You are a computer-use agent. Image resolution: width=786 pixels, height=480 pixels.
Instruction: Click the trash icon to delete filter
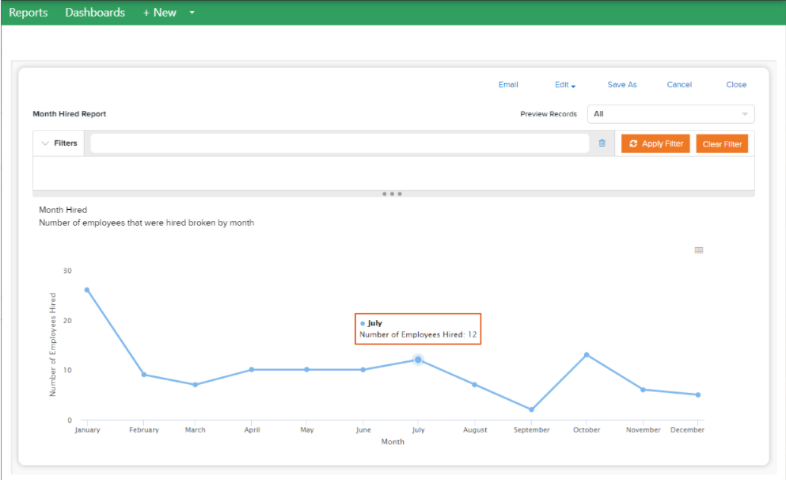coord(602,143)
